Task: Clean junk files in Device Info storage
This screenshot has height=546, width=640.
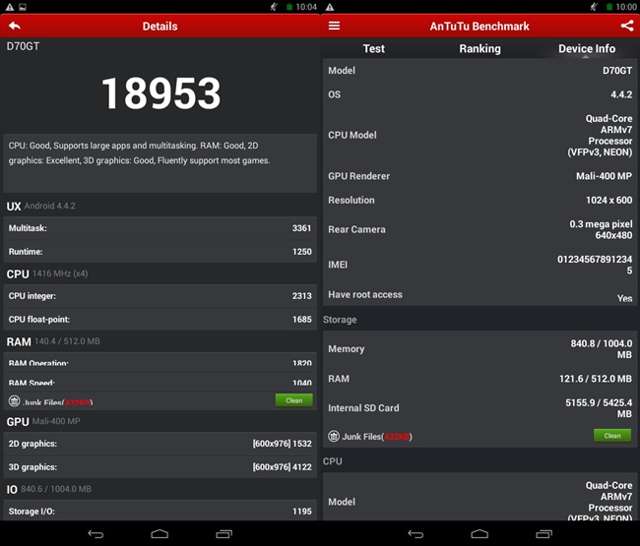Action: [x=612, y=436]
